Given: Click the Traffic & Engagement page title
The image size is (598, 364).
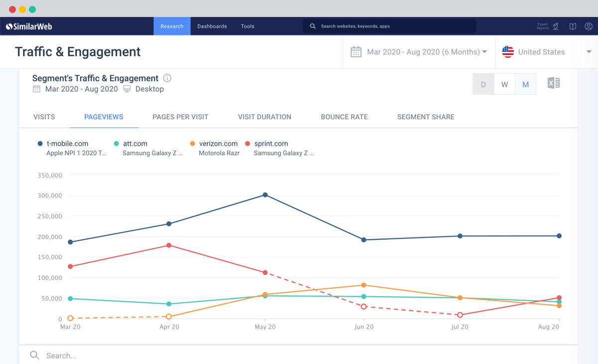Looking at the screenshot, I should point(78,52).
